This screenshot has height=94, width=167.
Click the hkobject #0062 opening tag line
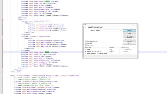coord(45,76)
